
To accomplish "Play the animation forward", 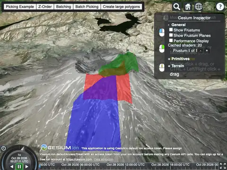I will pos(27,166).
